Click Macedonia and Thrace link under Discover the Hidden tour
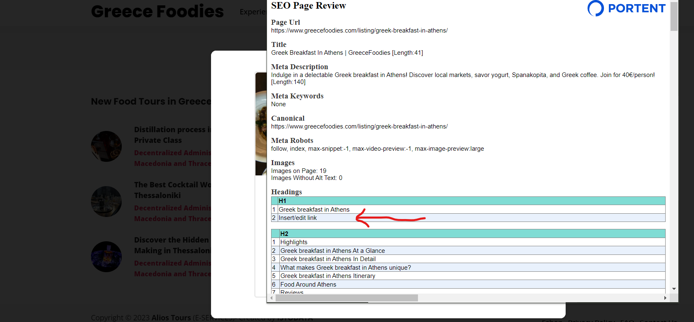694x322 pixels. point(172,274)
